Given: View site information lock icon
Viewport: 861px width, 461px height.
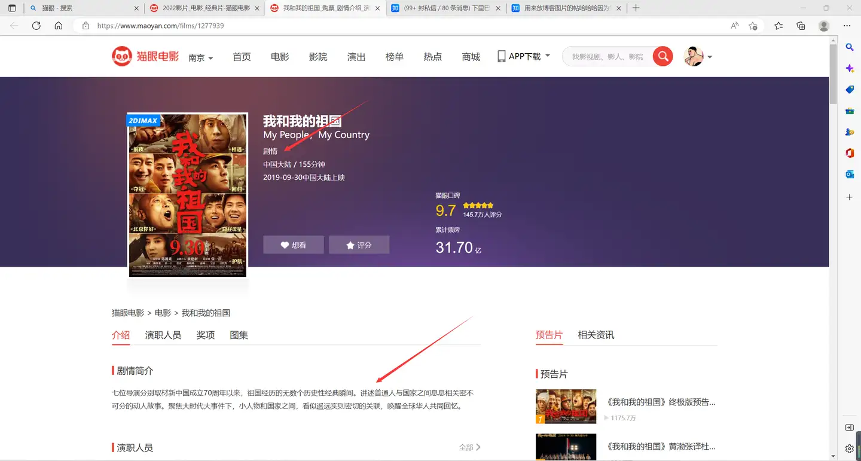Looking at the screenshot, I should [86, 26].
